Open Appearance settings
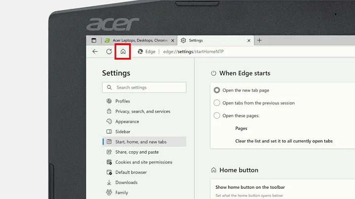Viewport: 355px width, 199px height. coord(144,122)
